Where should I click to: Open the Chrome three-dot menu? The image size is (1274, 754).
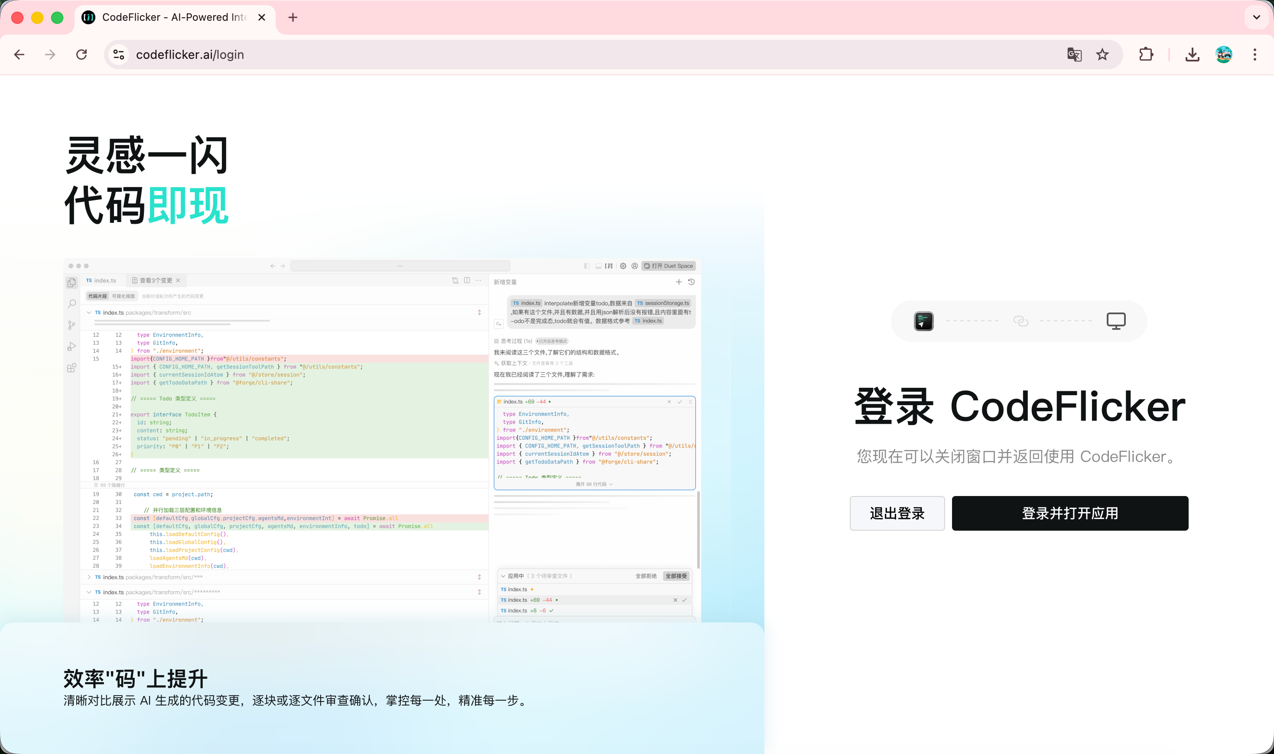[x=1254, y=55]
